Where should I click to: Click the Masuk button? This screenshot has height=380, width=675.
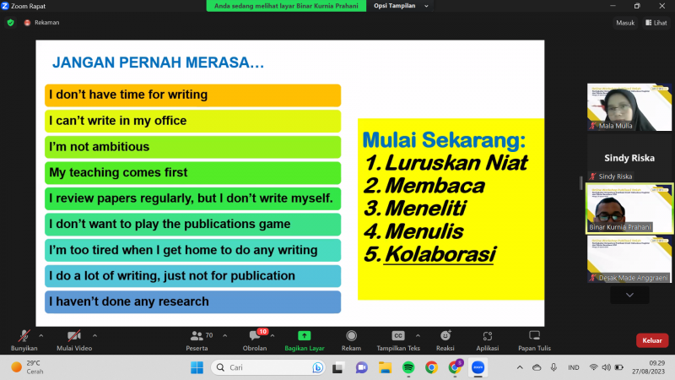[624, 23]
